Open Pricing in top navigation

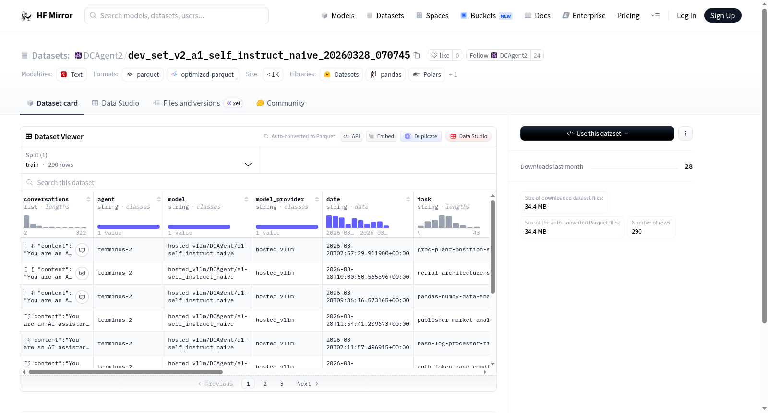tap(628, 16)
